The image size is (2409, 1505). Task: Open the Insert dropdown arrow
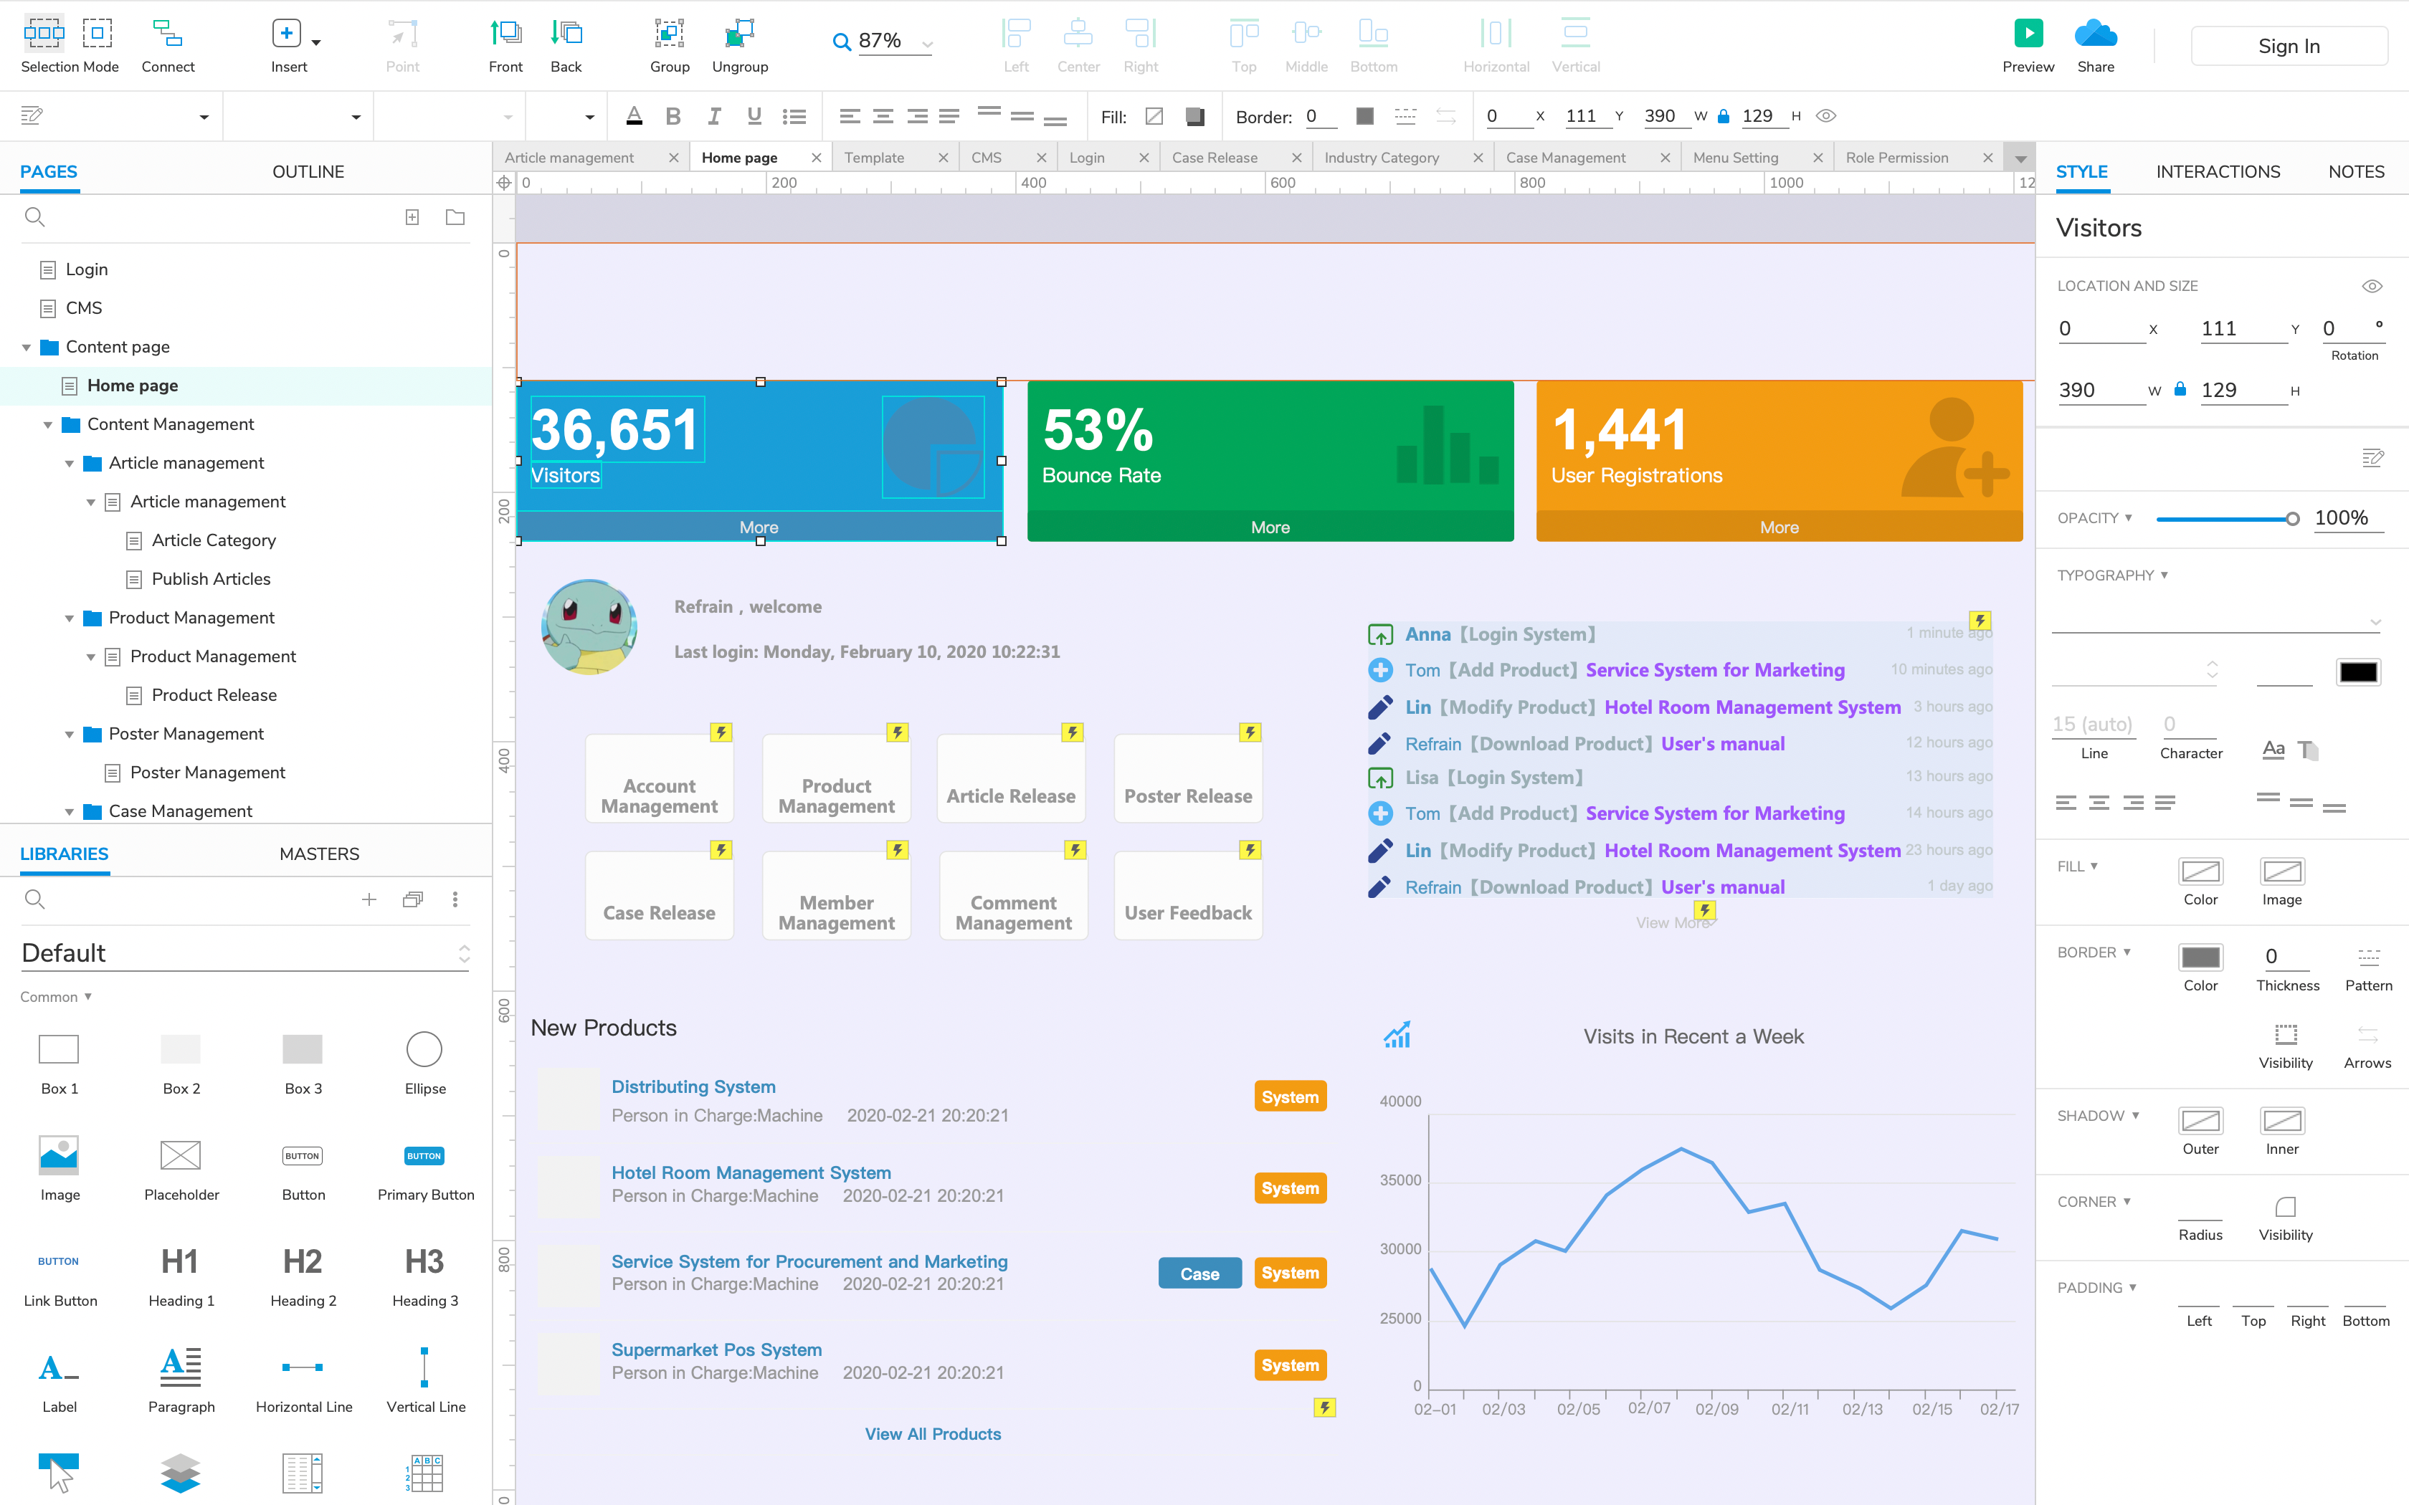pos(317,43)
